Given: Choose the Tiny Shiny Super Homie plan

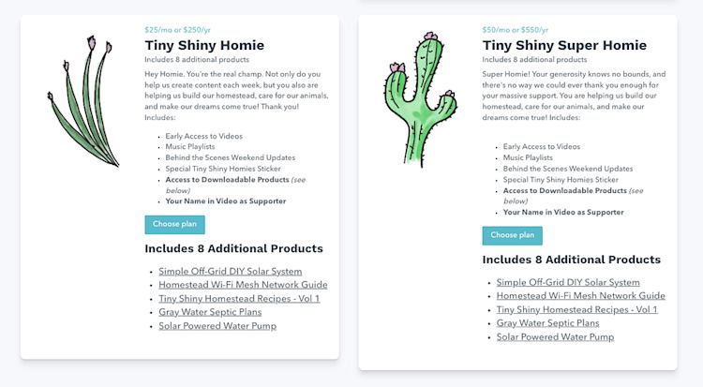Looking at the screenshot, I should pos(512,235).
